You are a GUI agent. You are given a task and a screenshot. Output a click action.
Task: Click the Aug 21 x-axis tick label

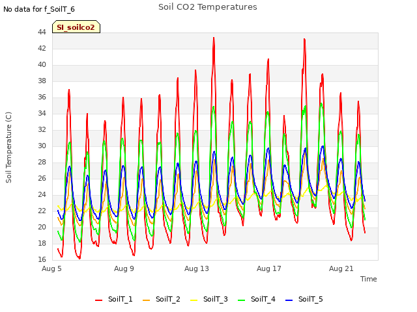point(341,268)
